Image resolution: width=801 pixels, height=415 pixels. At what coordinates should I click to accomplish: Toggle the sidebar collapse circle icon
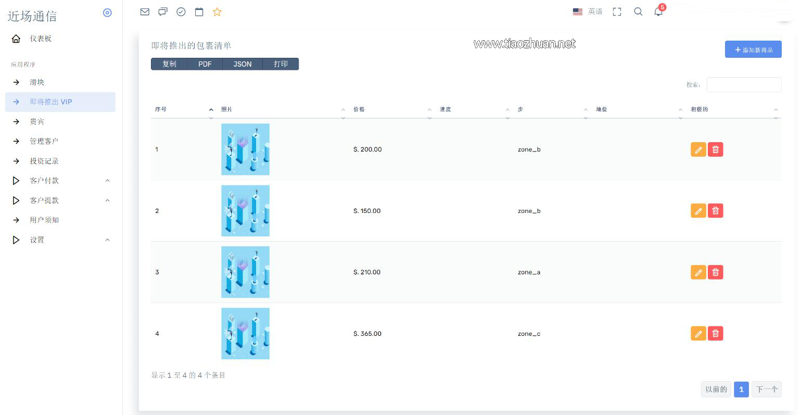(107, 12)
